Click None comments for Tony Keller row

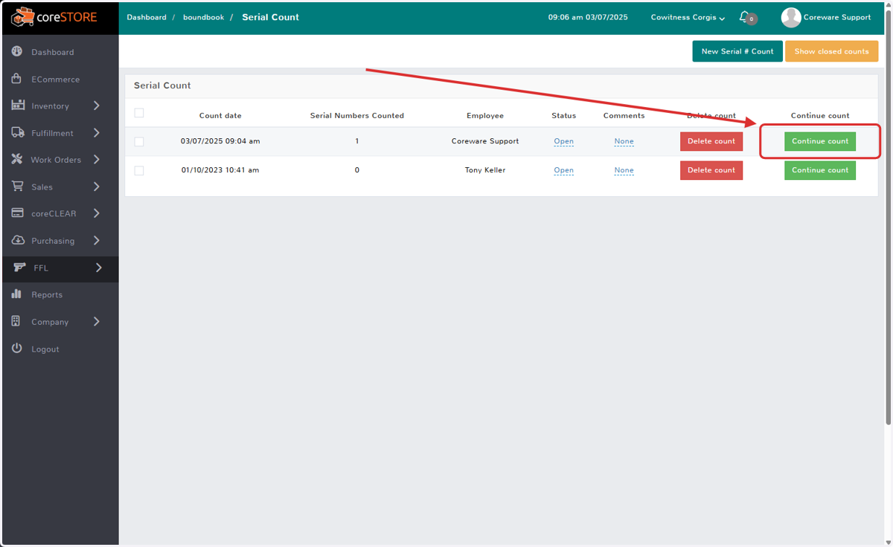624,170
